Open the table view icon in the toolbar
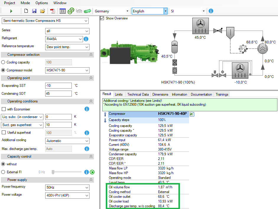The image size is (278, 209). click(x=62, y=11)
